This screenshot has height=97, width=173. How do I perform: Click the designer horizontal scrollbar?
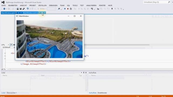tap(117, 45)
